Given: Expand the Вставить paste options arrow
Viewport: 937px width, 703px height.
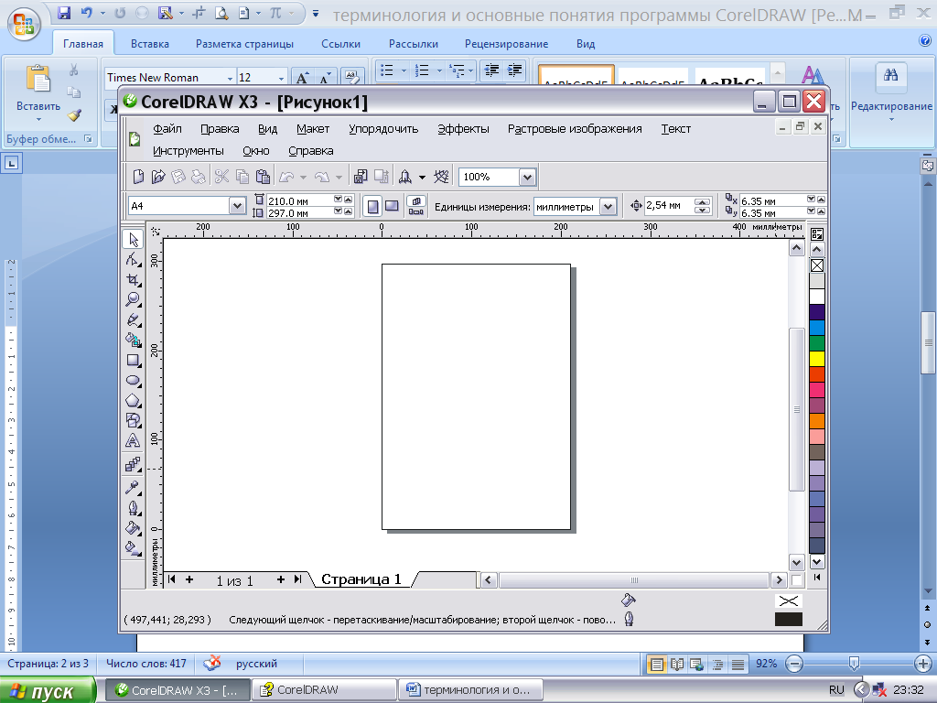Looking at the screenshot, I should tap(38, 120).
